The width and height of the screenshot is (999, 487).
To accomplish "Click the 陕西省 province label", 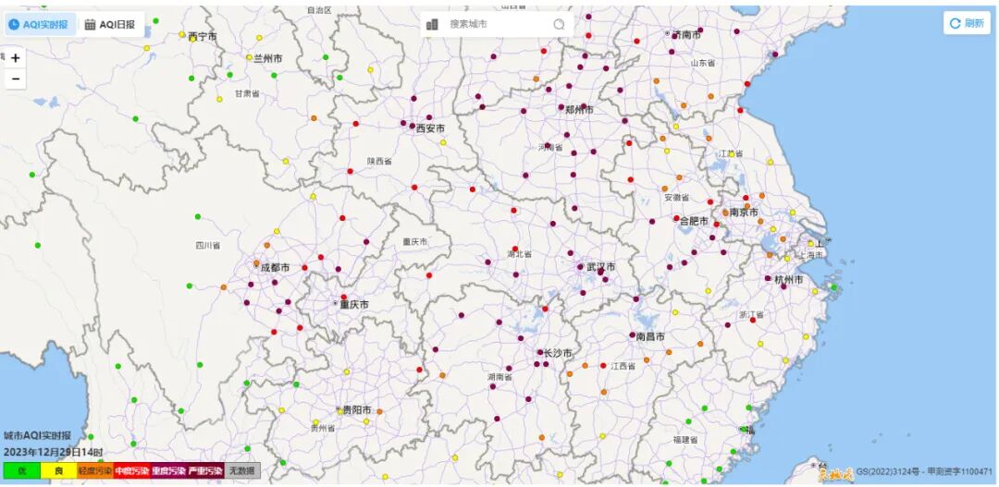I will (x=380, y=162).
